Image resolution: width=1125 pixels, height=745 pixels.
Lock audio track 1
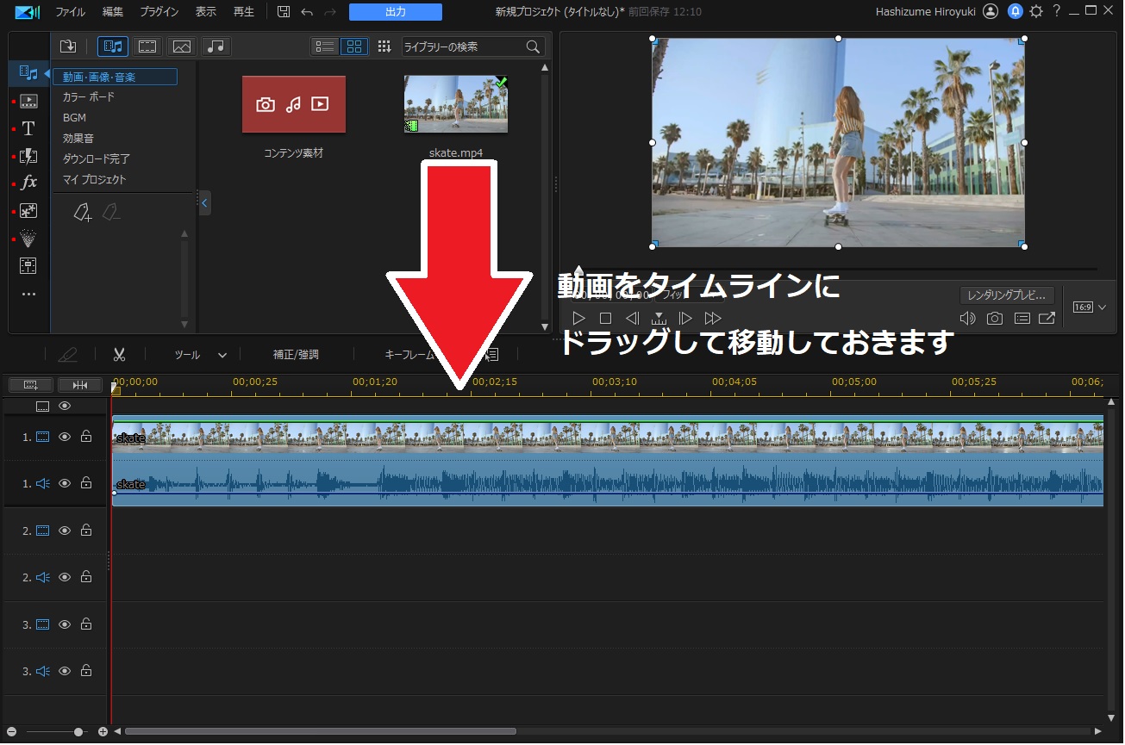pyautogui.click(x=86, y=483)
